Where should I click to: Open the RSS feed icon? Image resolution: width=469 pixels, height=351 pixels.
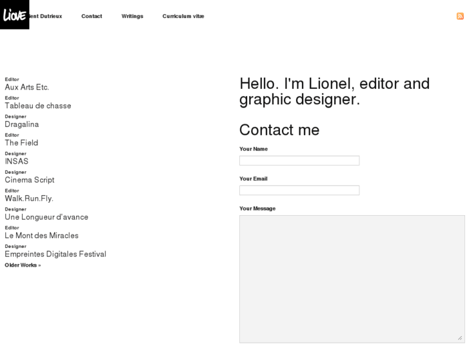click(x=460, y=16)
